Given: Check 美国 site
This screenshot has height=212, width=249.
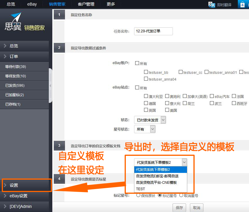Looking at the screenshot, I should [x=167, y=110].
